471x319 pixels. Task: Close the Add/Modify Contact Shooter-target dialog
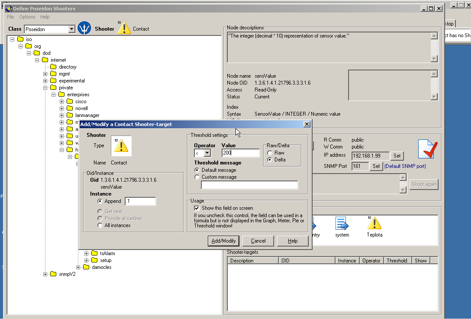pos(306,124)
